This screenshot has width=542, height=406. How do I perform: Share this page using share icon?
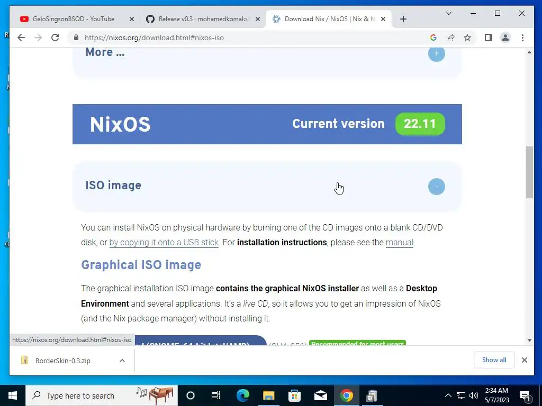(x=450, y=38)
